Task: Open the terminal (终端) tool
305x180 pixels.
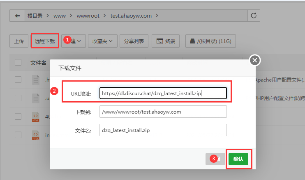Action: click(x=166, y=41)
